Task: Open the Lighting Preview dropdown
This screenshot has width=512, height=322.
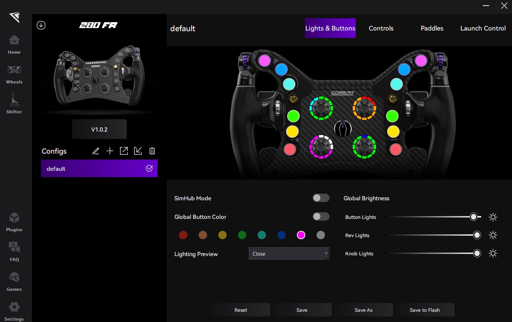Action: coord(289,254)
